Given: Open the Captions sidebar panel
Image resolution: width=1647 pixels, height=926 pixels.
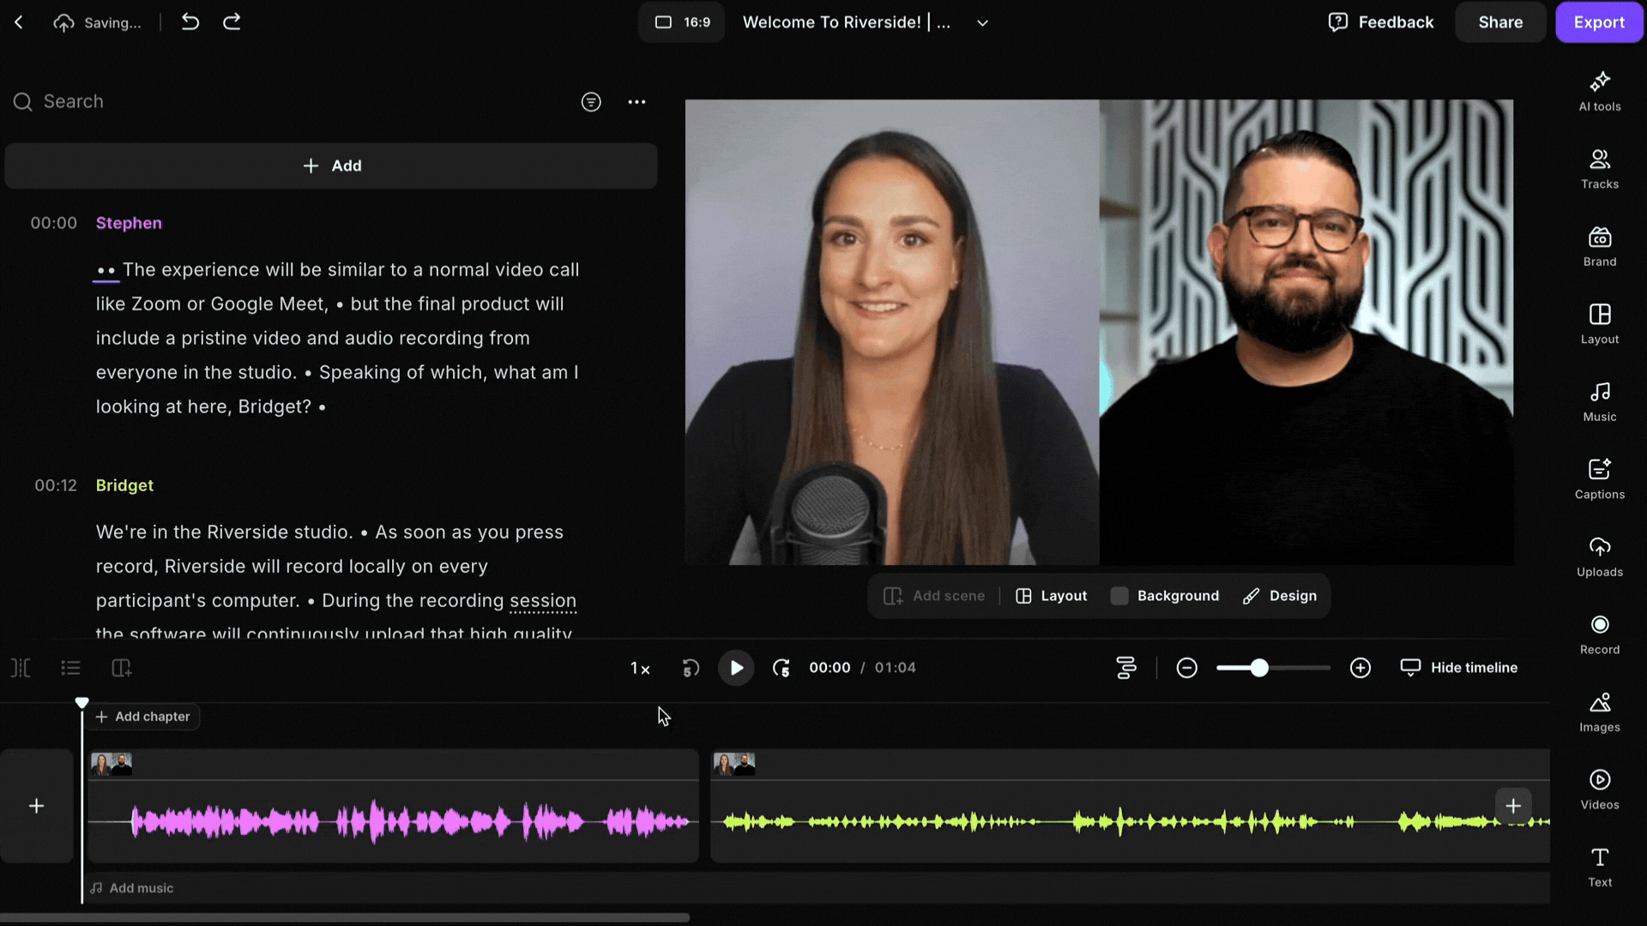Looking at the screenshot, I should 1599,478.
